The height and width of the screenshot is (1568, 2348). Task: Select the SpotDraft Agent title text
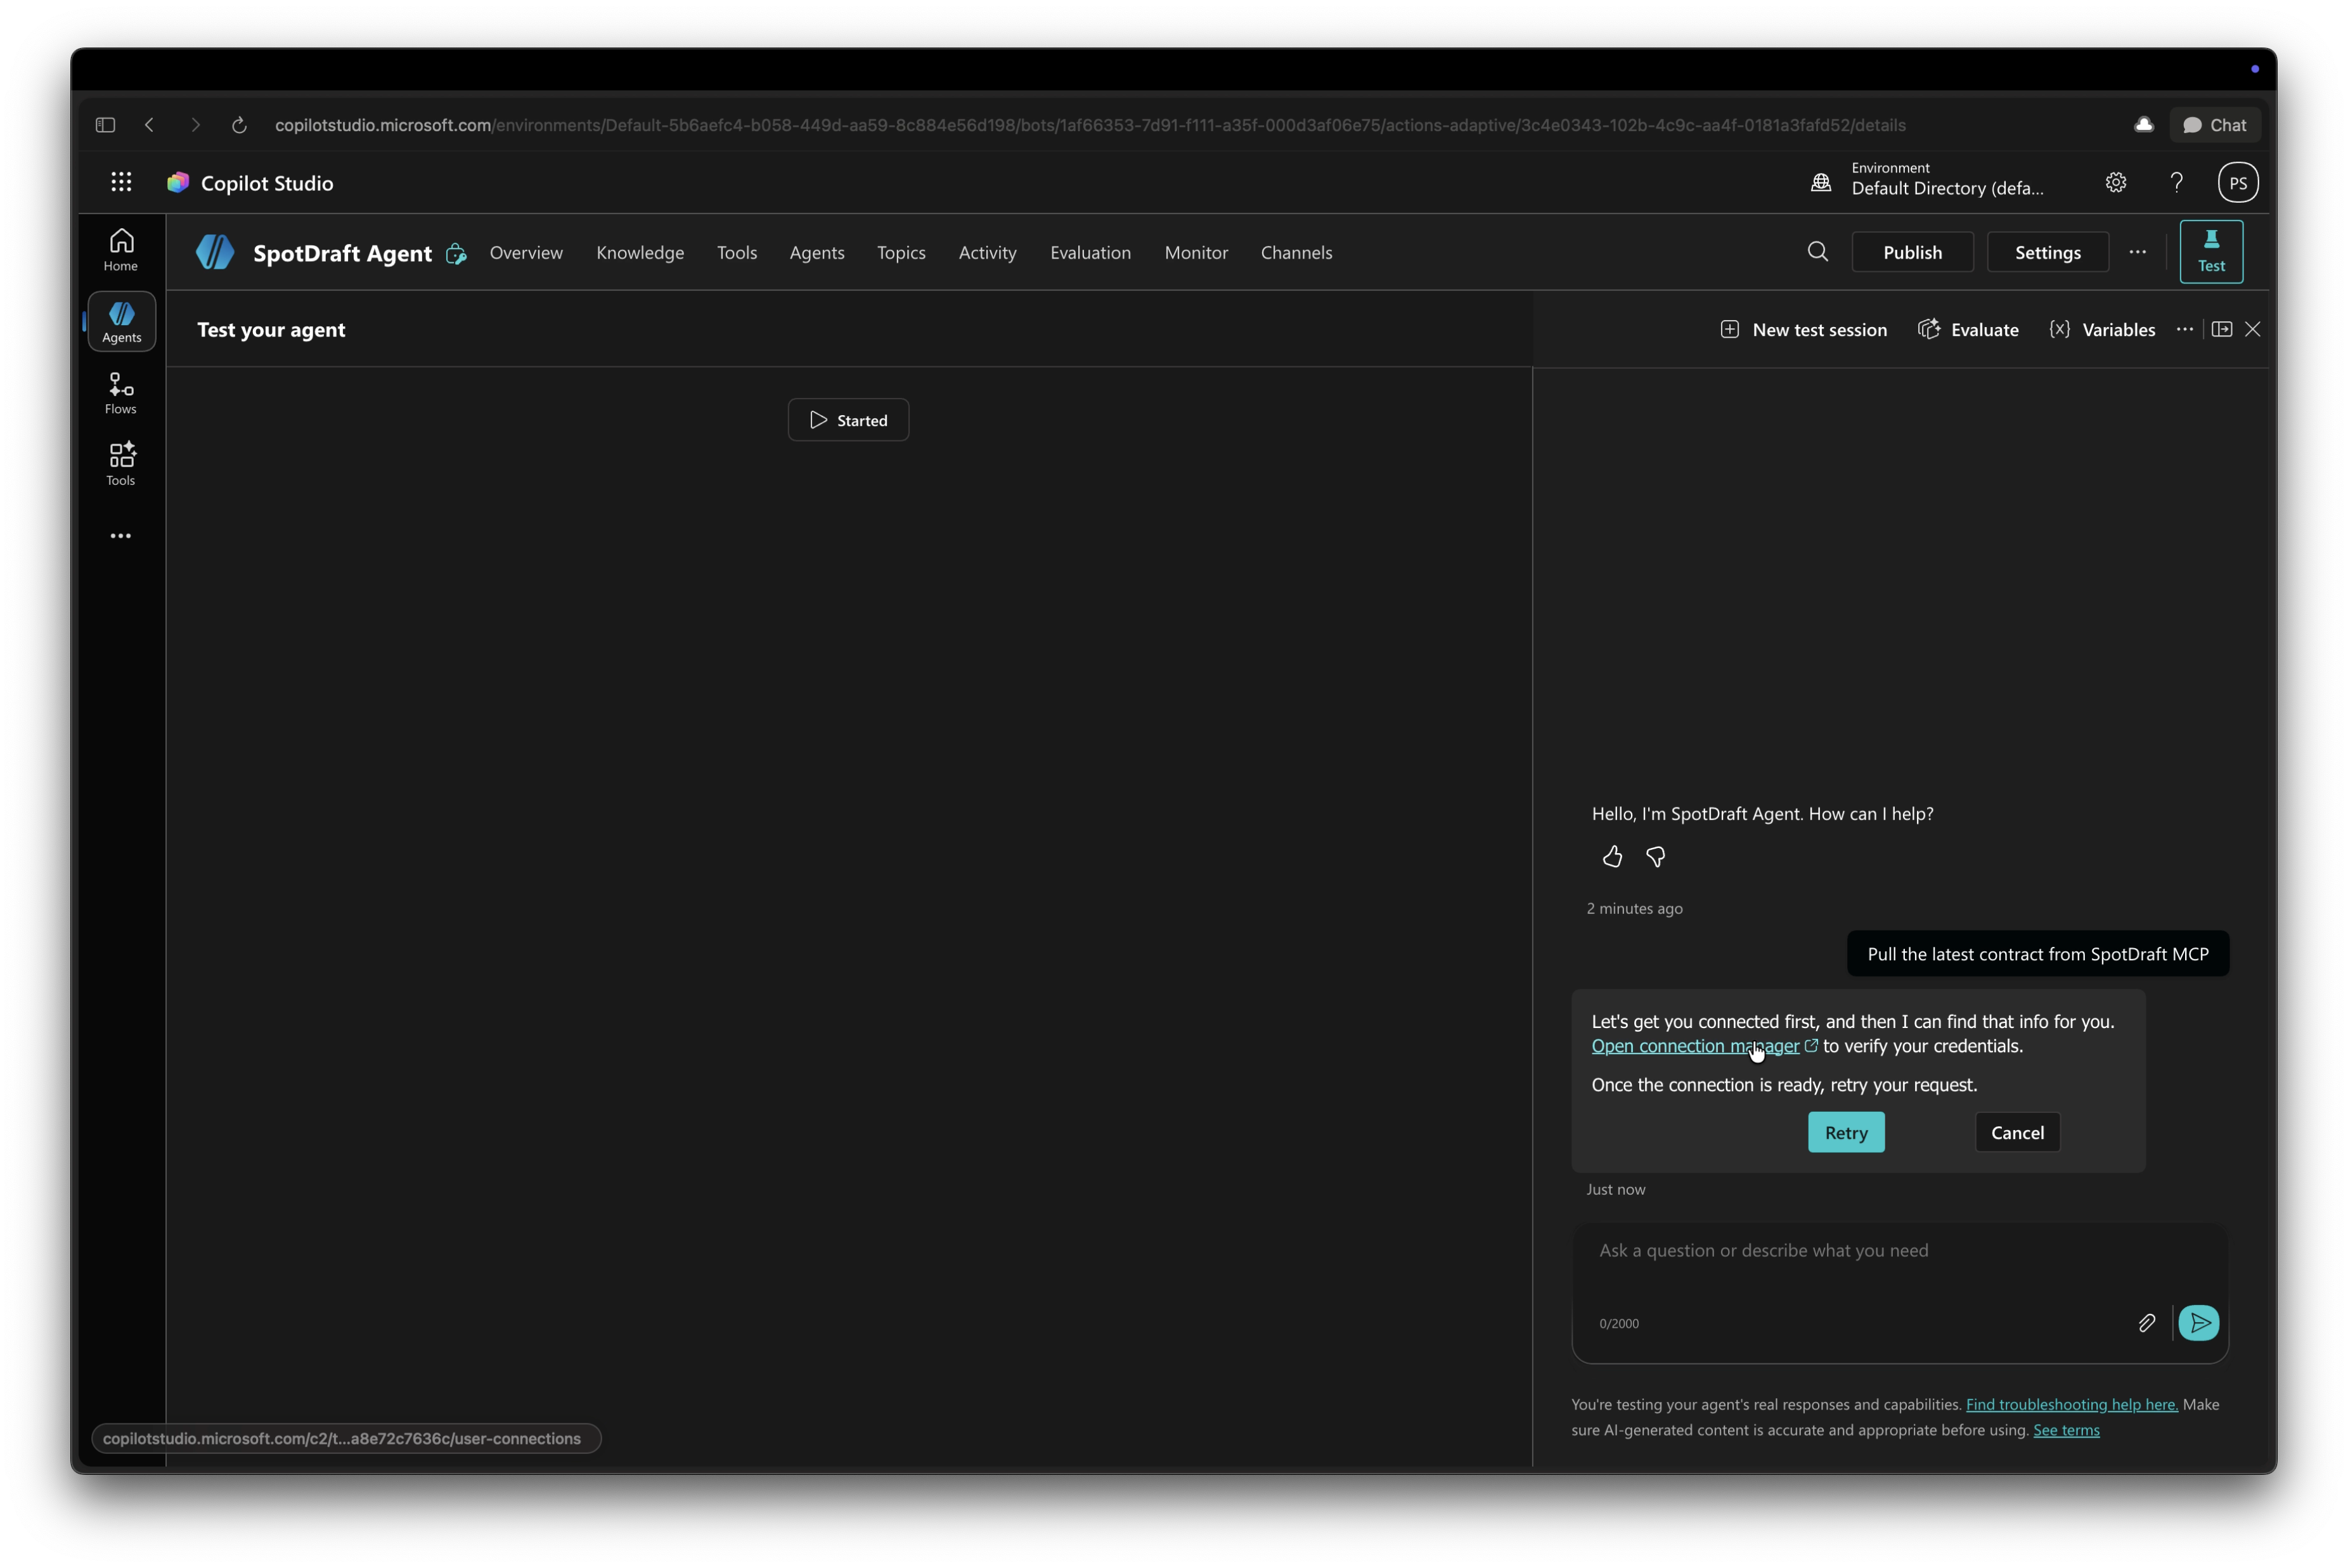[342, 253]
